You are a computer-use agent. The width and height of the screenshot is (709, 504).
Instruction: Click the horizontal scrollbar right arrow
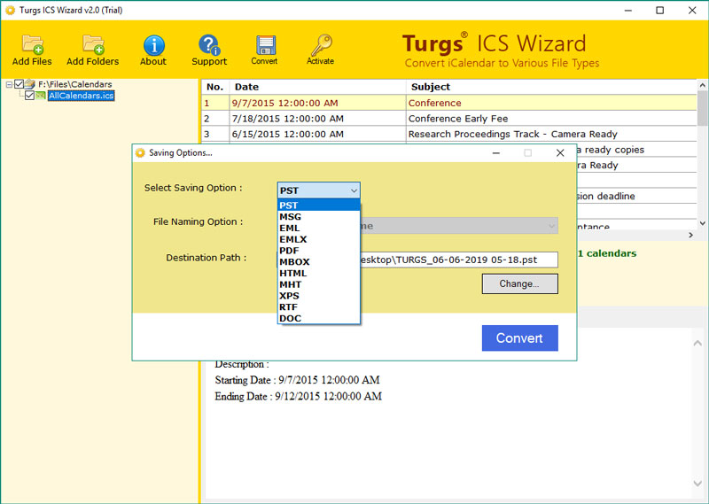(x=690, y=235)
